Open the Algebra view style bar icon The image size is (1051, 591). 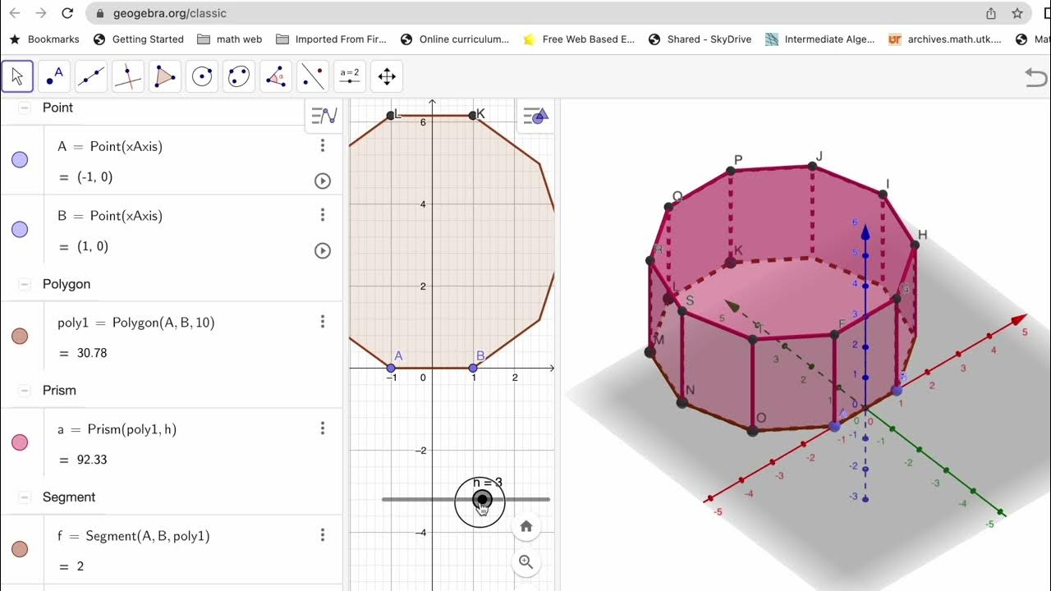pyautogui.click(x=324, y=116)
